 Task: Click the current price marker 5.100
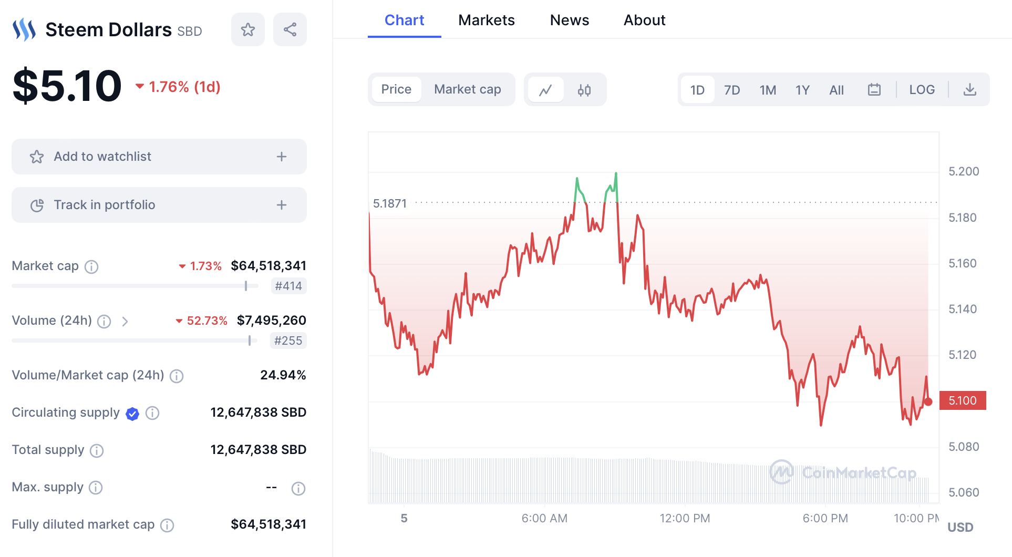(x=963, y=400)
